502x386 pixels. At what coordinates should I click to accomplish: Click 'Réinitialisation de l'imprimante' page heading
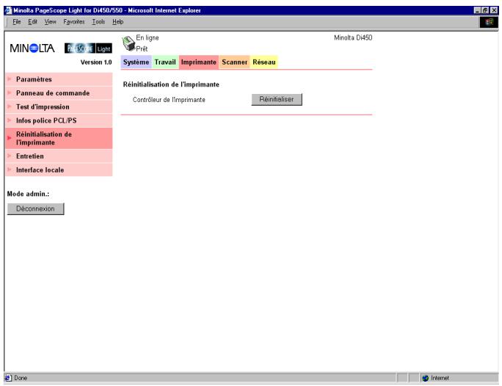[171, 84]
